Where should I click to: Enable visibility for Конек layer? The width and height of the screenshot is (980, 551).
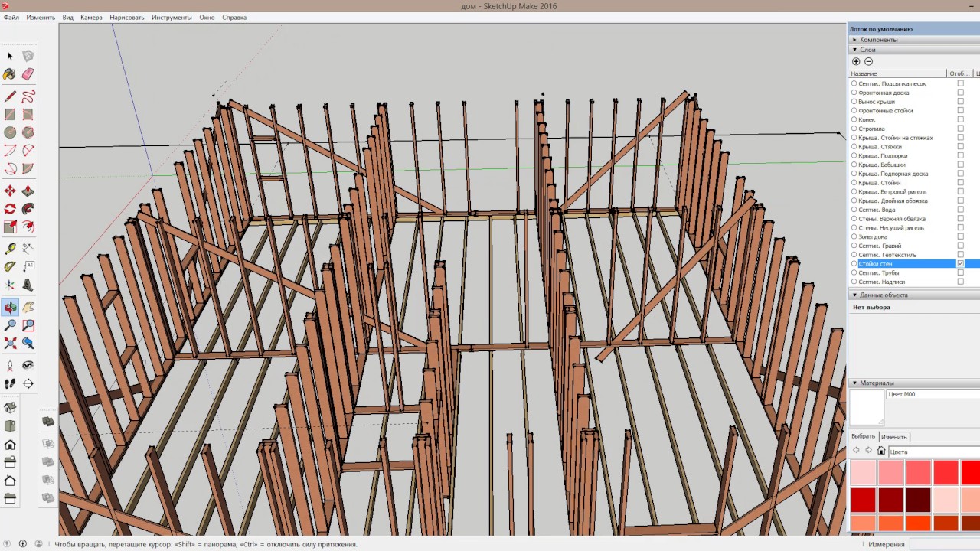pyautogui.click(x=961, y=119)
